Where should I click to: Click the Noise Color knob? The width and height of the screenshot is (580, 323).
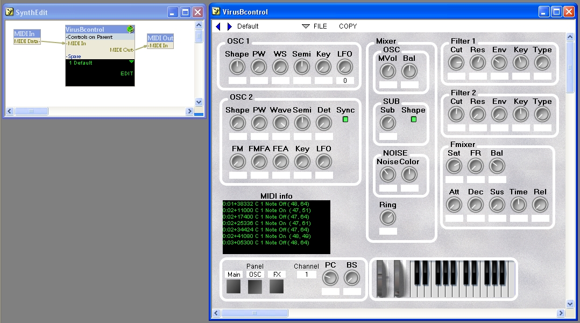(x=409, y=174)
